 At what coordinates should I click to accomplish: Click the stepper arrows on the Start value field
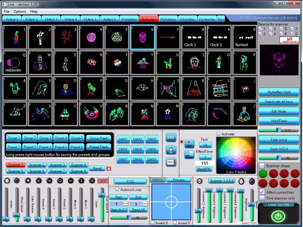click(x=125, y=204)
